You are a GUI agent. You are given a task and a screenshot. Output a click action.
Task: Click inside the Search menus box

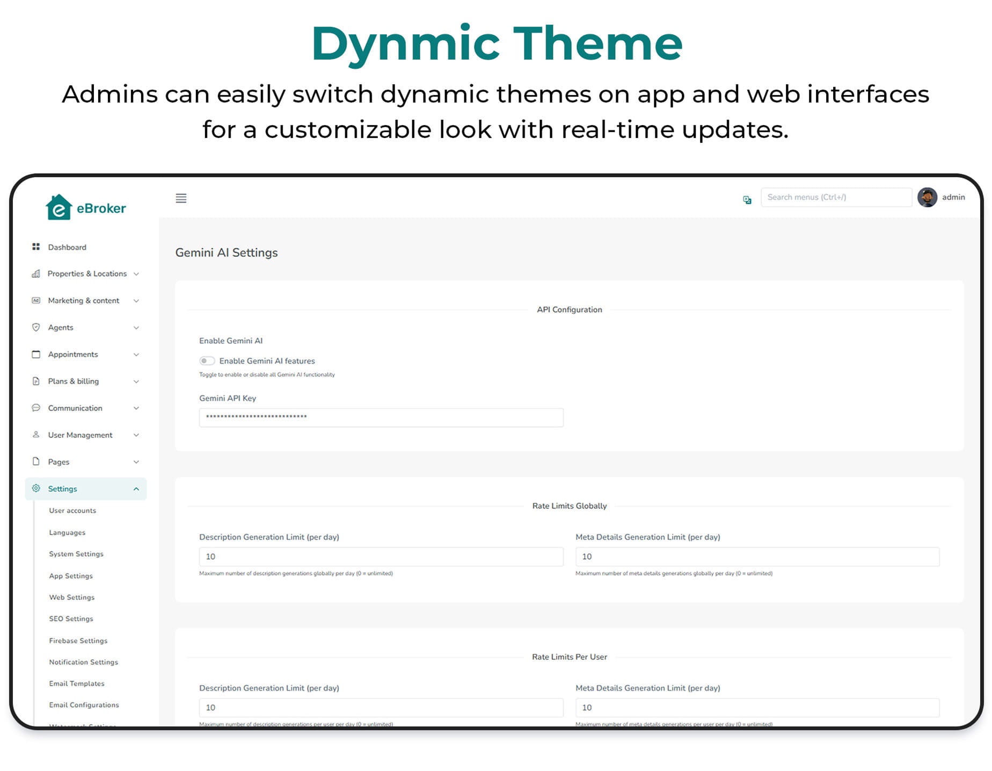[836, 197]
